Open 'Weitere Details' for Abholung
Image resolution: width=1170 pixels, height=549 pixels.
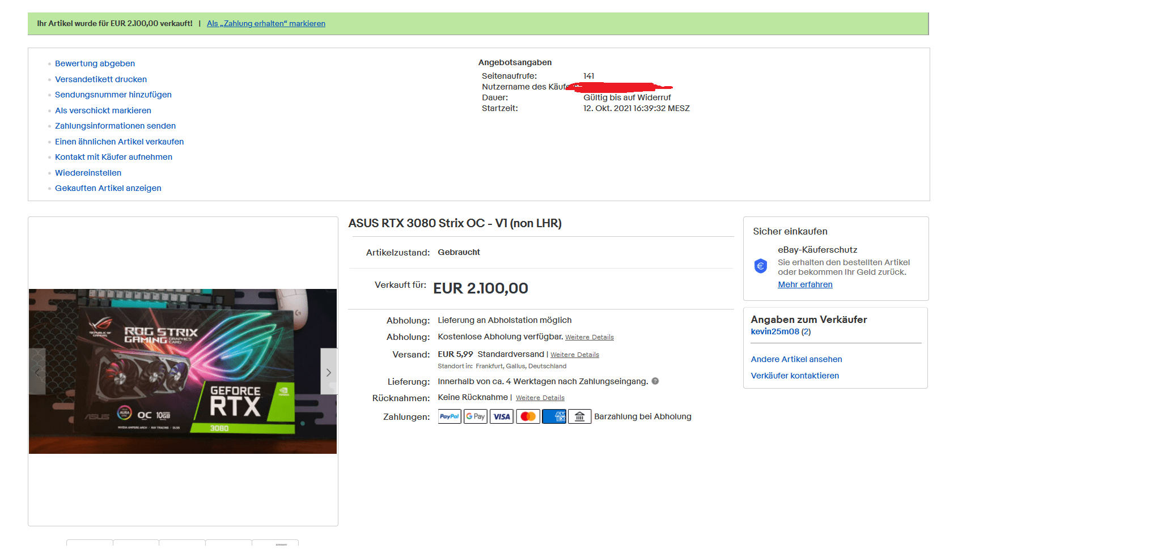click(x=590, y=337)
